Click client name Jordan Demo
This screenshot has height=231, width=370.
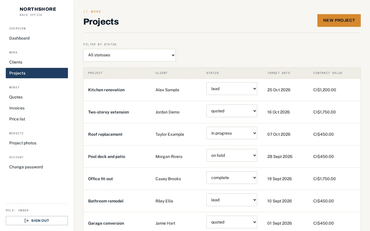167,112
